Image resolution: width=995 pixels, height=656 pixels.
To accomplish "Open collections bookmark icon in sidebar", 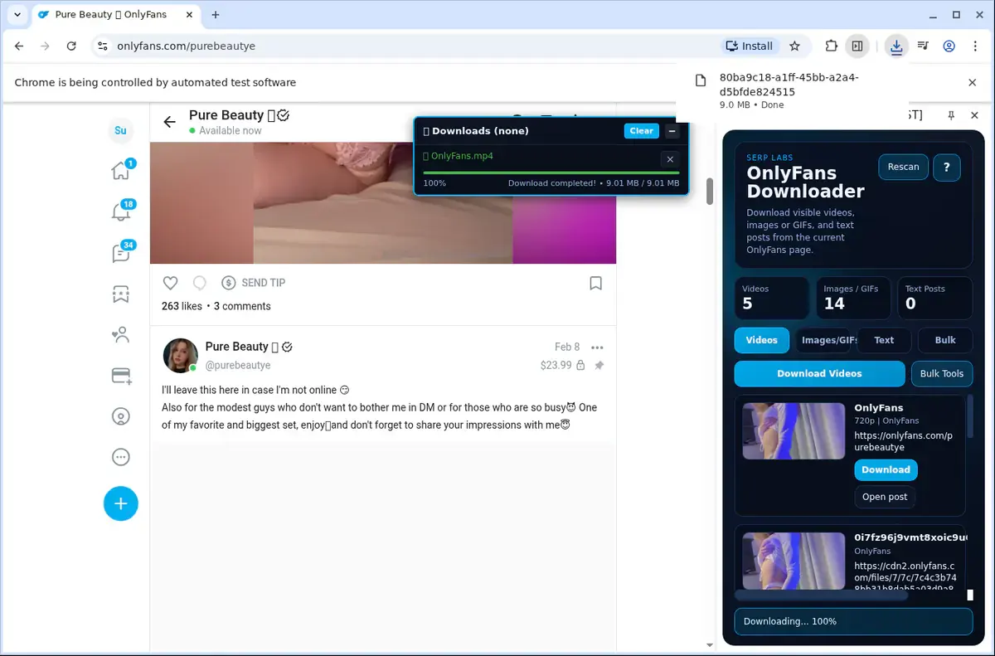I will point(121,294).
